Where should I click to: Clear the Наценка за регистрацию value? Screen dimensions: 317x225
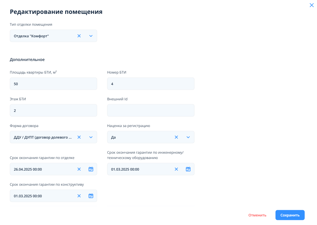pyautogui.click(x=176, y=137)
